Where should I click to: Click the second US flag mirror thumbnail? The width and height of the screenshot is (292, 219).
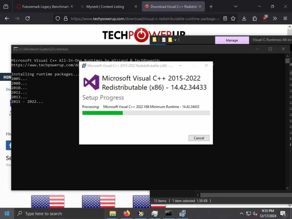[98, 201]
